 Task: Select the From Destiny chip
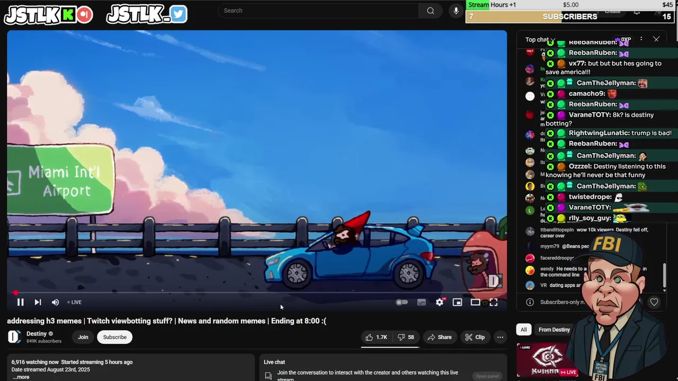tap(554, 330)
